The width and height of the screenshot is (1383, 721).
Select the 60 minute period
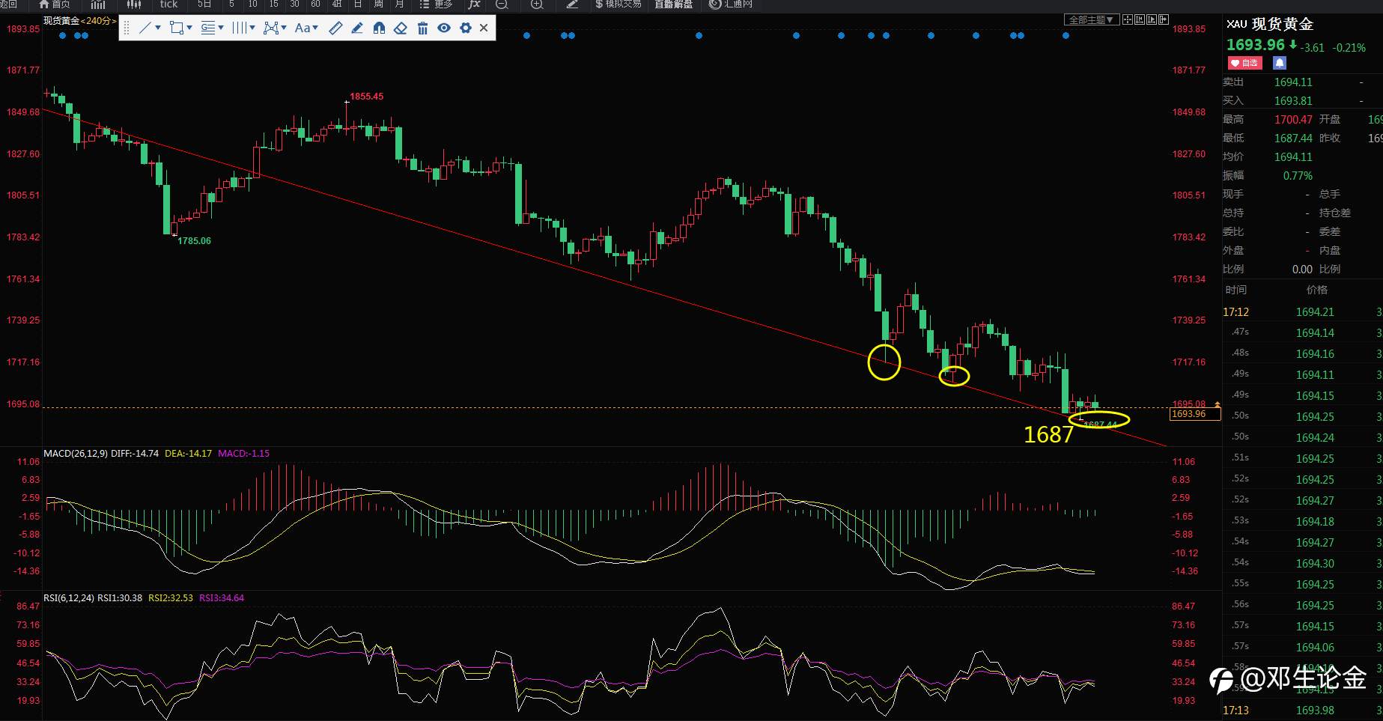click(x=315, y=4)
